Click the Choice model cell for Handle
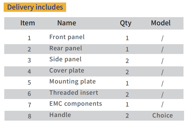The height and width of the screenshot is (124, 188). (x=162, y=116)
